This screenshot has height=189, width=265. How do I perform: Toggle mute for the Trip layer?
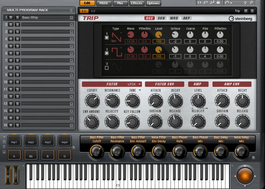(246, 11)
